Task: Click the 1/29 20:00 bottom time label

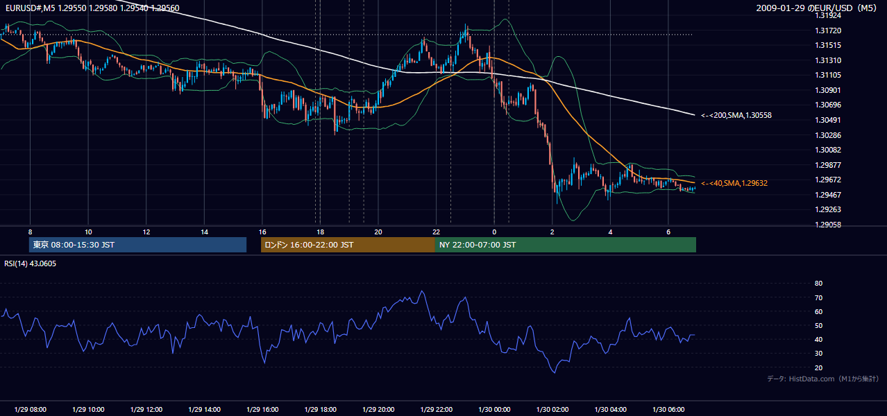Action: tap(378, 410)
